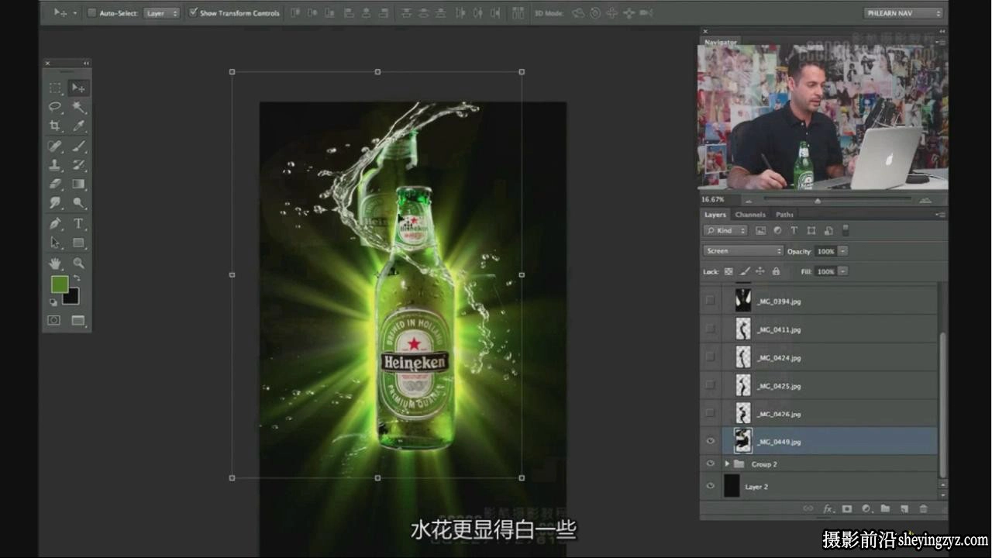Select the Dodge tool
The height and width of the screenshot is (558, 992).
tap(78, 203)
